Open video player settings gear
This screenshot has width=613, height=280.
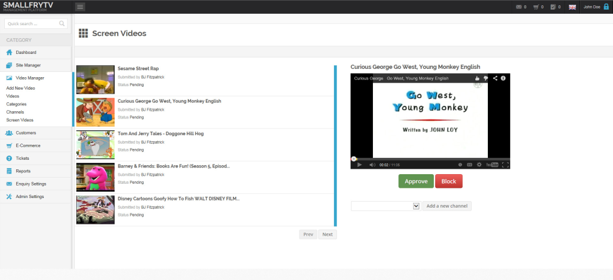pyautogui.click(x=479, y=165)
